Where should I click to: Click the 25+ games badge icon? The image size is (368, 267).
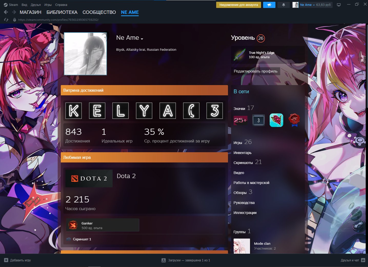pyautogui.click(x=240, y=120)
